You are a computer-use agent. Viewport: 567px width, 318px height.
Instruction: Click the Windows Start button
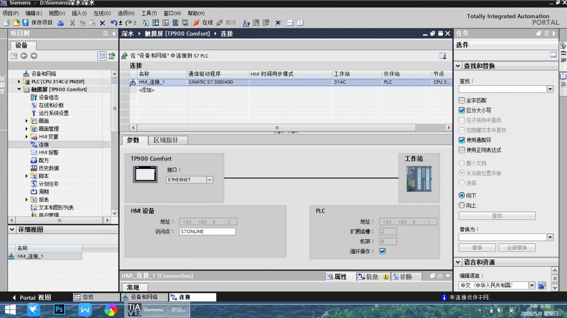10,309
